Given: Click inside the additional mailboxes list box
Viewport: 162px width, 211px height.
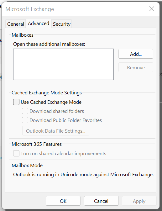Looking at the screenshot, I should pos(63,64).
